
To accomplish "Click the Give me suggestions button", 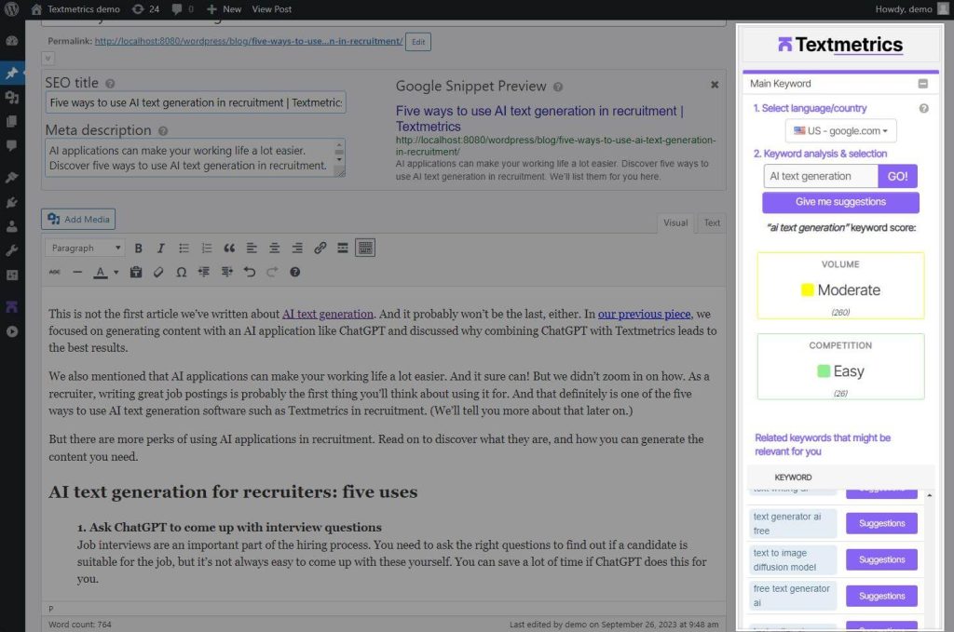I will (840, 202).
